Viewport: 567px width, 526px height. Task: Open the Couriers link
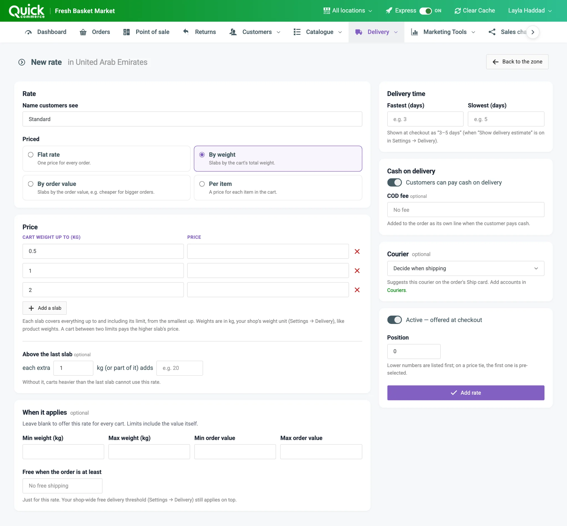(x=396, y=290)
